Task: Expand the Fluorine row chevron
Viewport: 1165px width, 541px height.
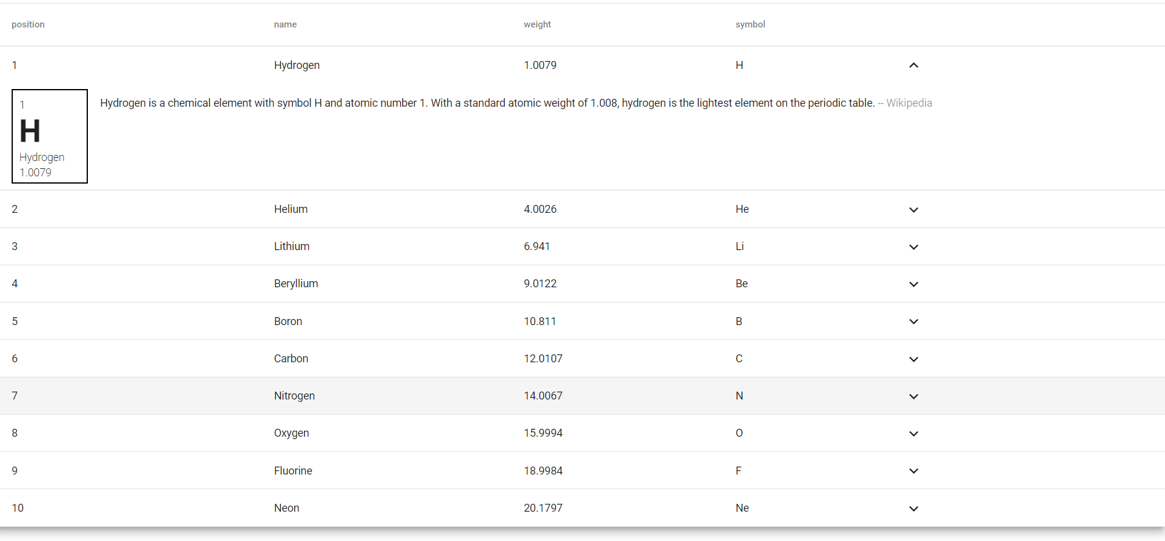Action: coord(914,471)
